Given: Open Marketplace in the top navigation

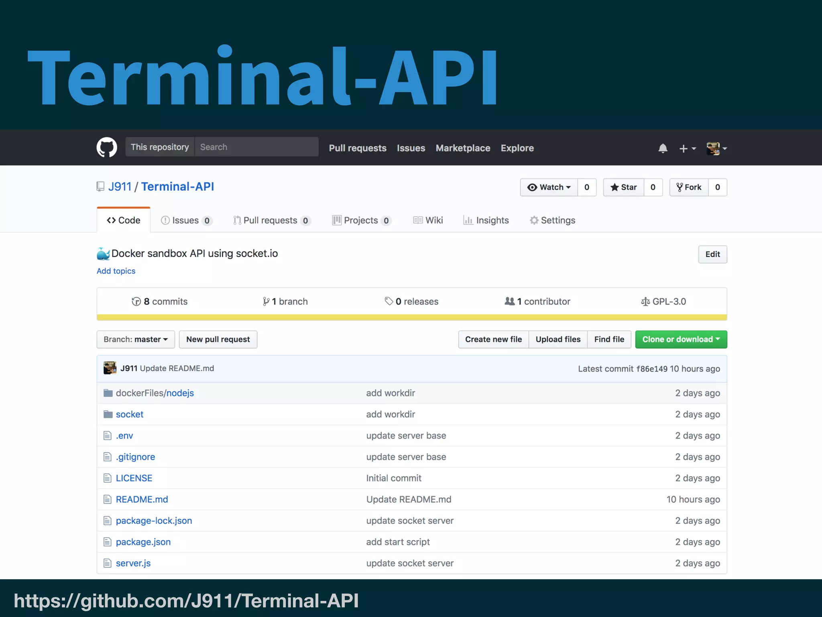Looking at the screenshot, I should [463, 148].
